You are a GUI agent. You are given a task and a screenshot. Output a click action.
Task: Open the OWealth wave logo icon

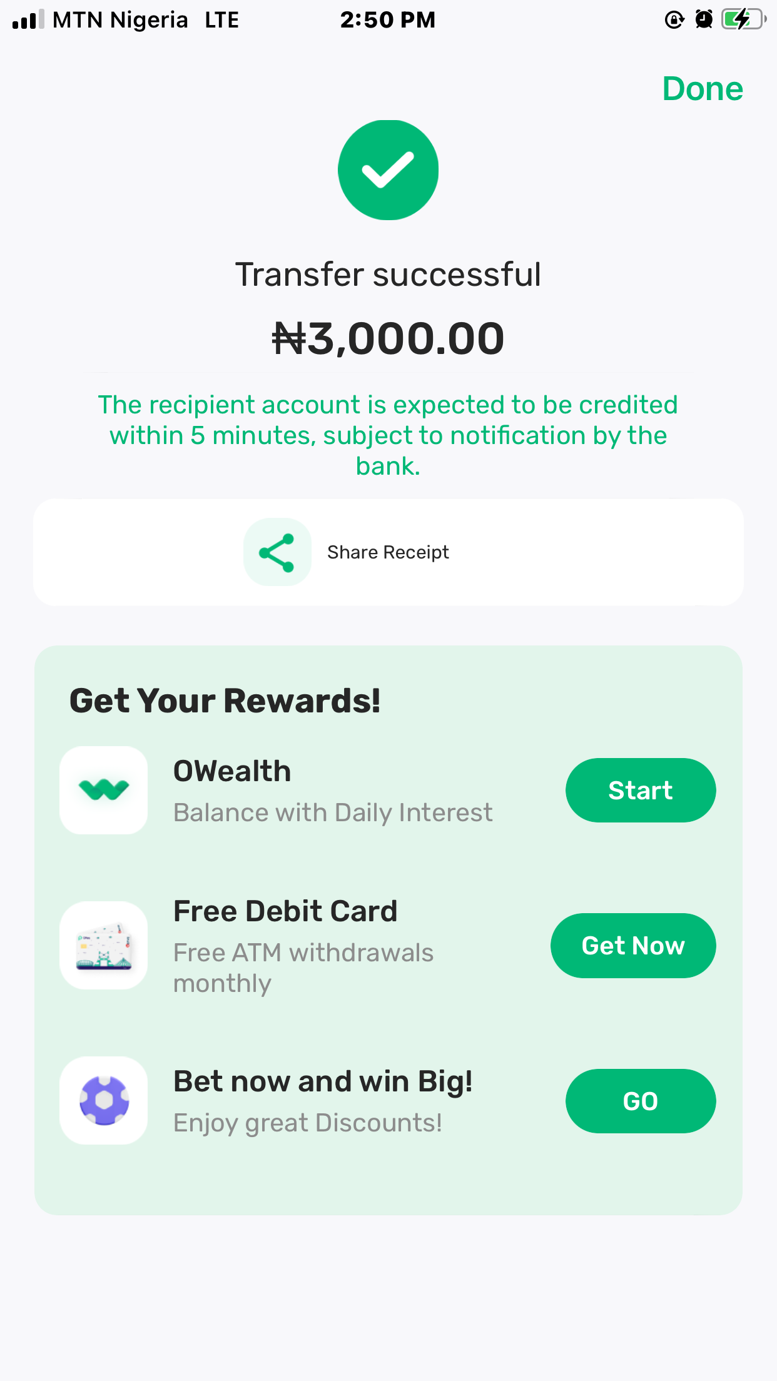104,790
